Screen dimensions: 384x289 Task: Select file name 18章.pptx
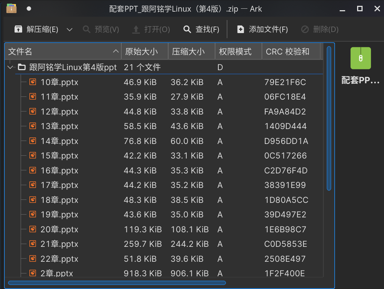[x=59, y=200]
